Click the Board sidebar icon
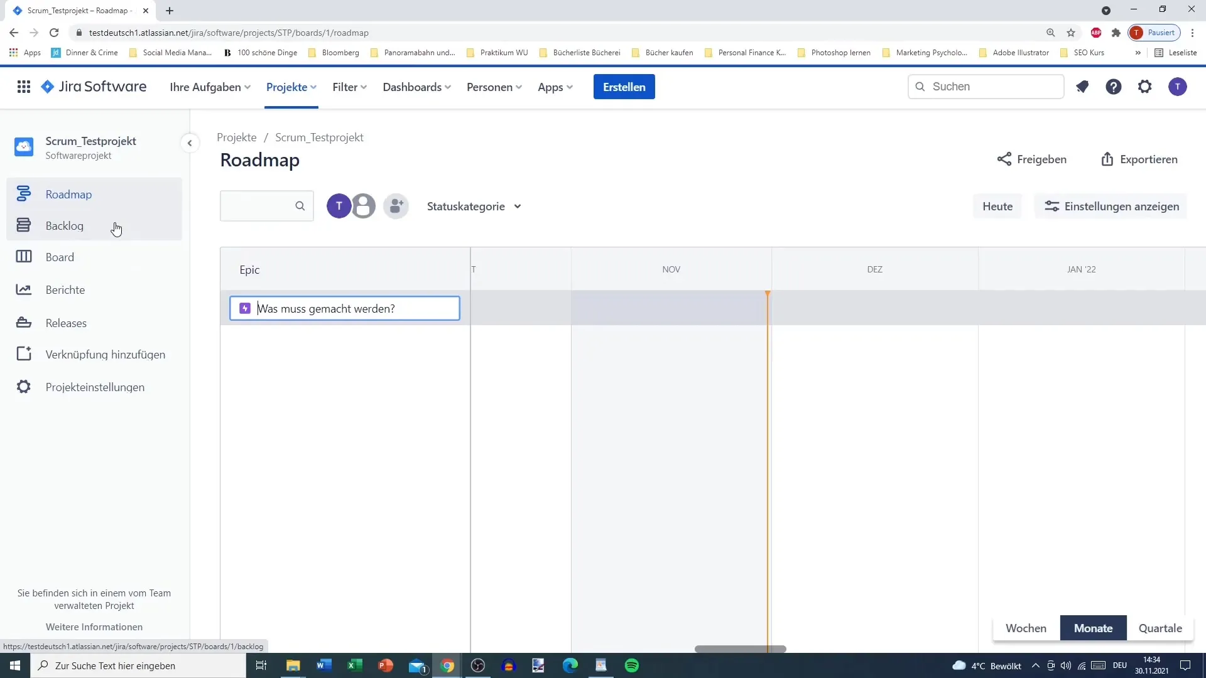Image resolution: width=1206 pixels, height=678 pixels. point(23,257)
